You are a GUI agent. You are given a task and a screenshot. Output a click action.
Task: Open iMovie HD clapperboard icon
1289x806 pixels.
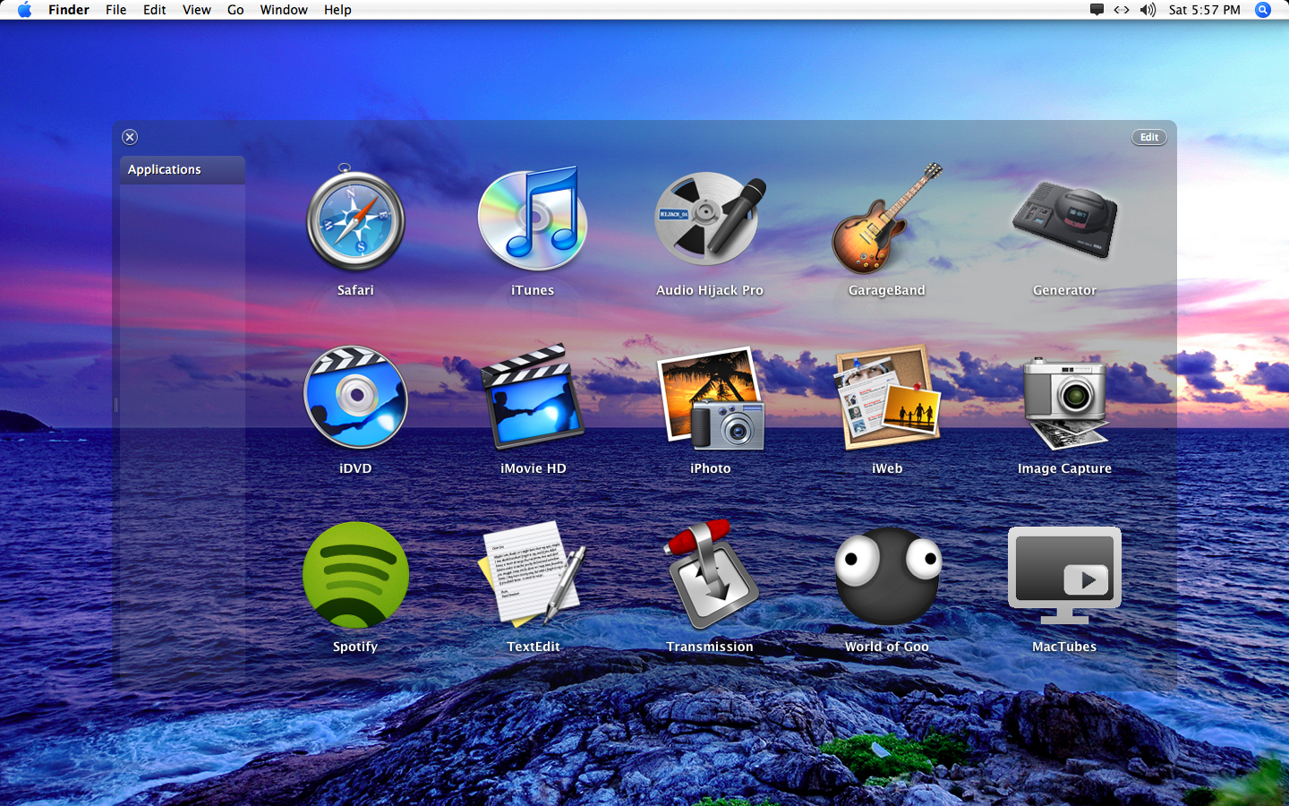click(533, 397)
